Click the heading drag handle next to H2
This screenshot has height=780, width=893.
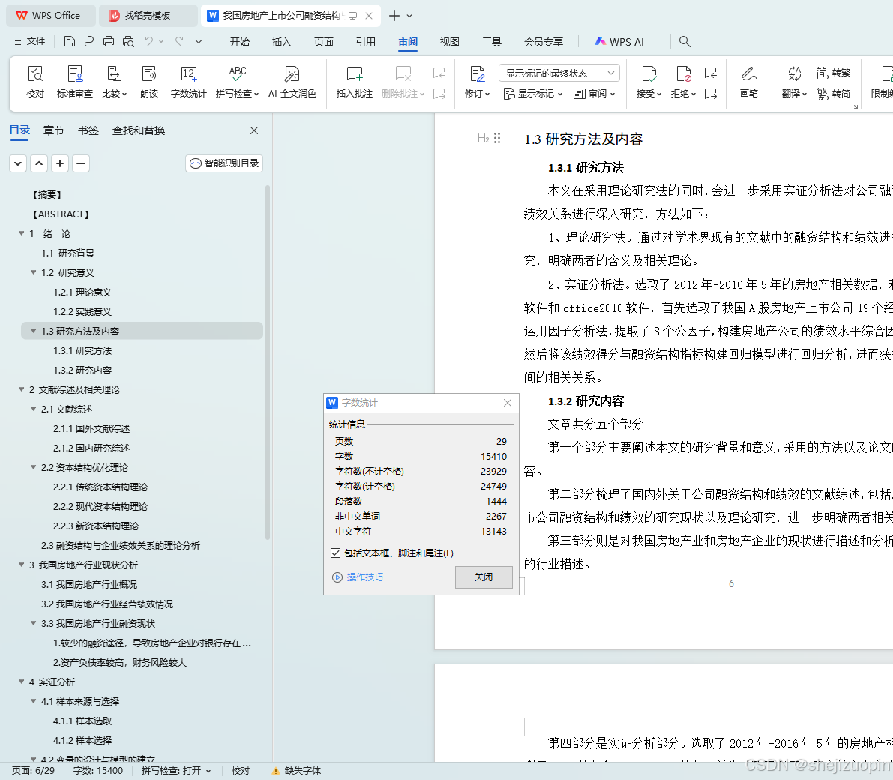[497, 138]
